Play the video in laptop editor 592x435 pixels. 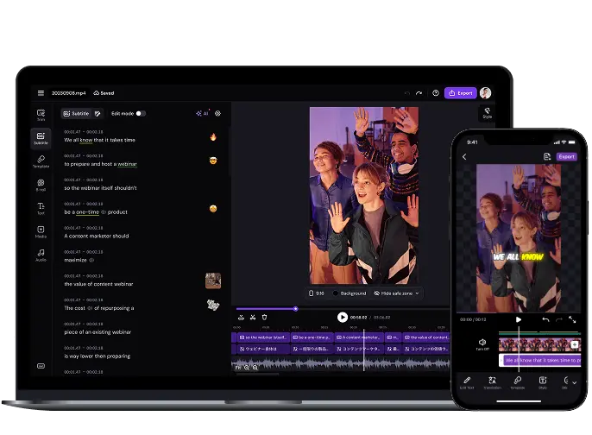pyautogui.click(x=343, y=318)
